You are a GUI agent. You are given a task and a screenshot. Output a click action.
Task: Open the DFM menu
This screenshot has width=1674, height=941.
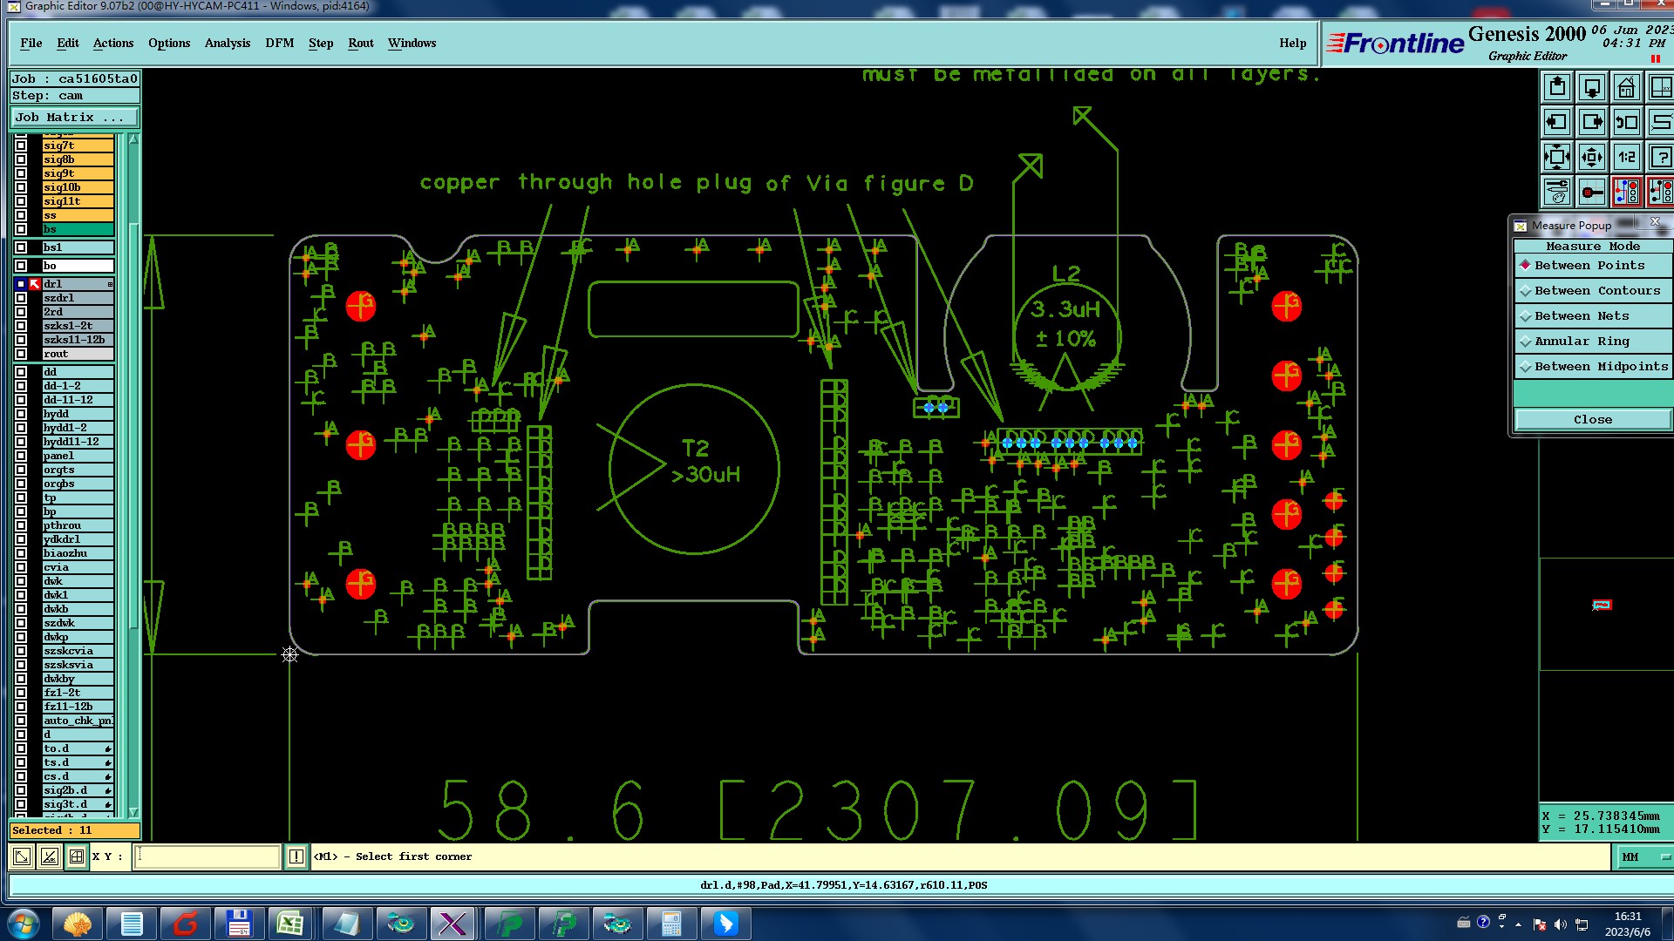[x=279, y=43]
